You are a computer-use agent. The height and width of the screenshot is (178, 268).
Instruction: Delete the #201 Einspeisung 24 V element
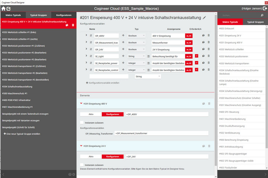[209, 146]
